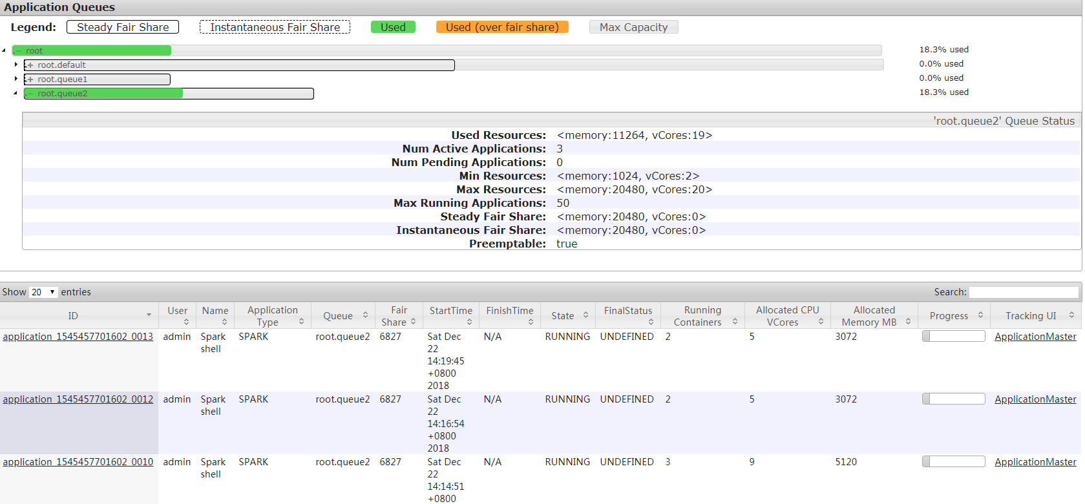
Task: Click Max Resources value memory:20480, vCores:20
Action: click(x=634, y=189)
